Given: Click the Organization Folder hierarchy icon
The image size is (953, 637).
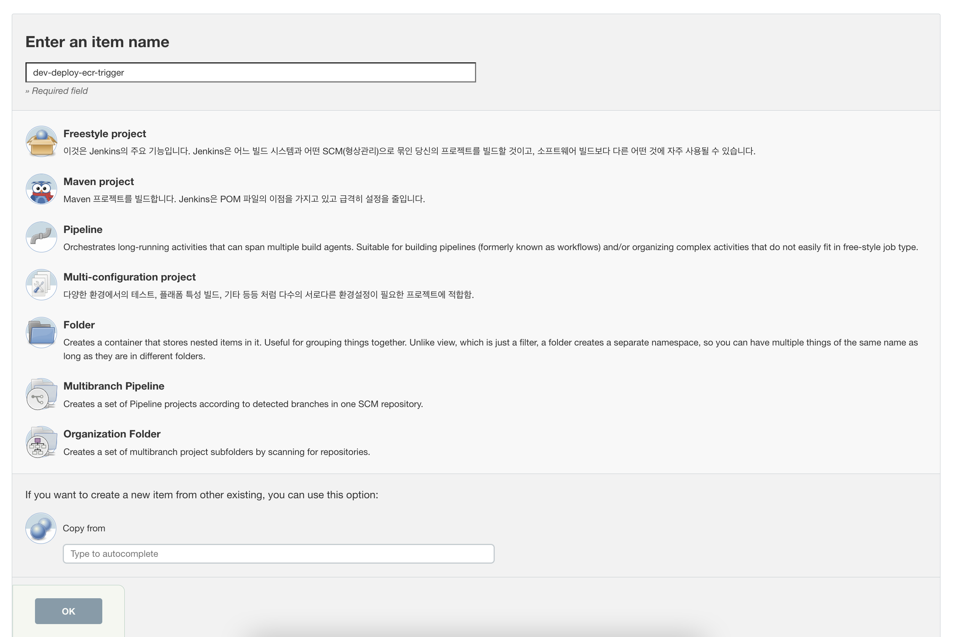Looking at the screenshot, I should pyautogui.click(x=41, y=442).
